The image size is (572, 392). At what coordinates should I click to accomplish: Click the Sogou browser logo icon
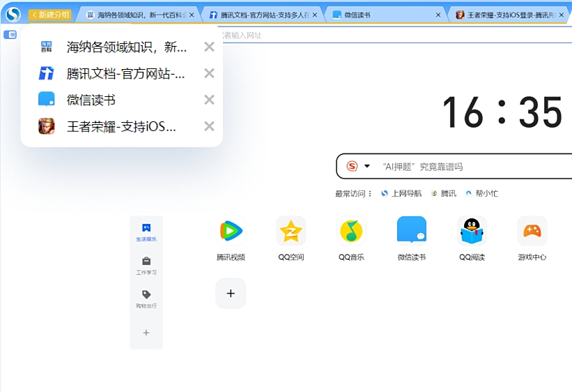(13, 14)
